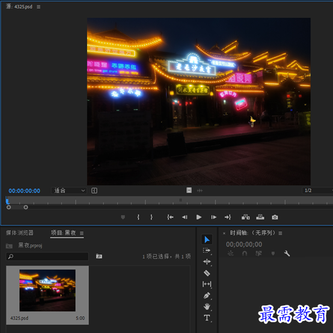Click the 黑夜.prproj project name

point(30,245)
